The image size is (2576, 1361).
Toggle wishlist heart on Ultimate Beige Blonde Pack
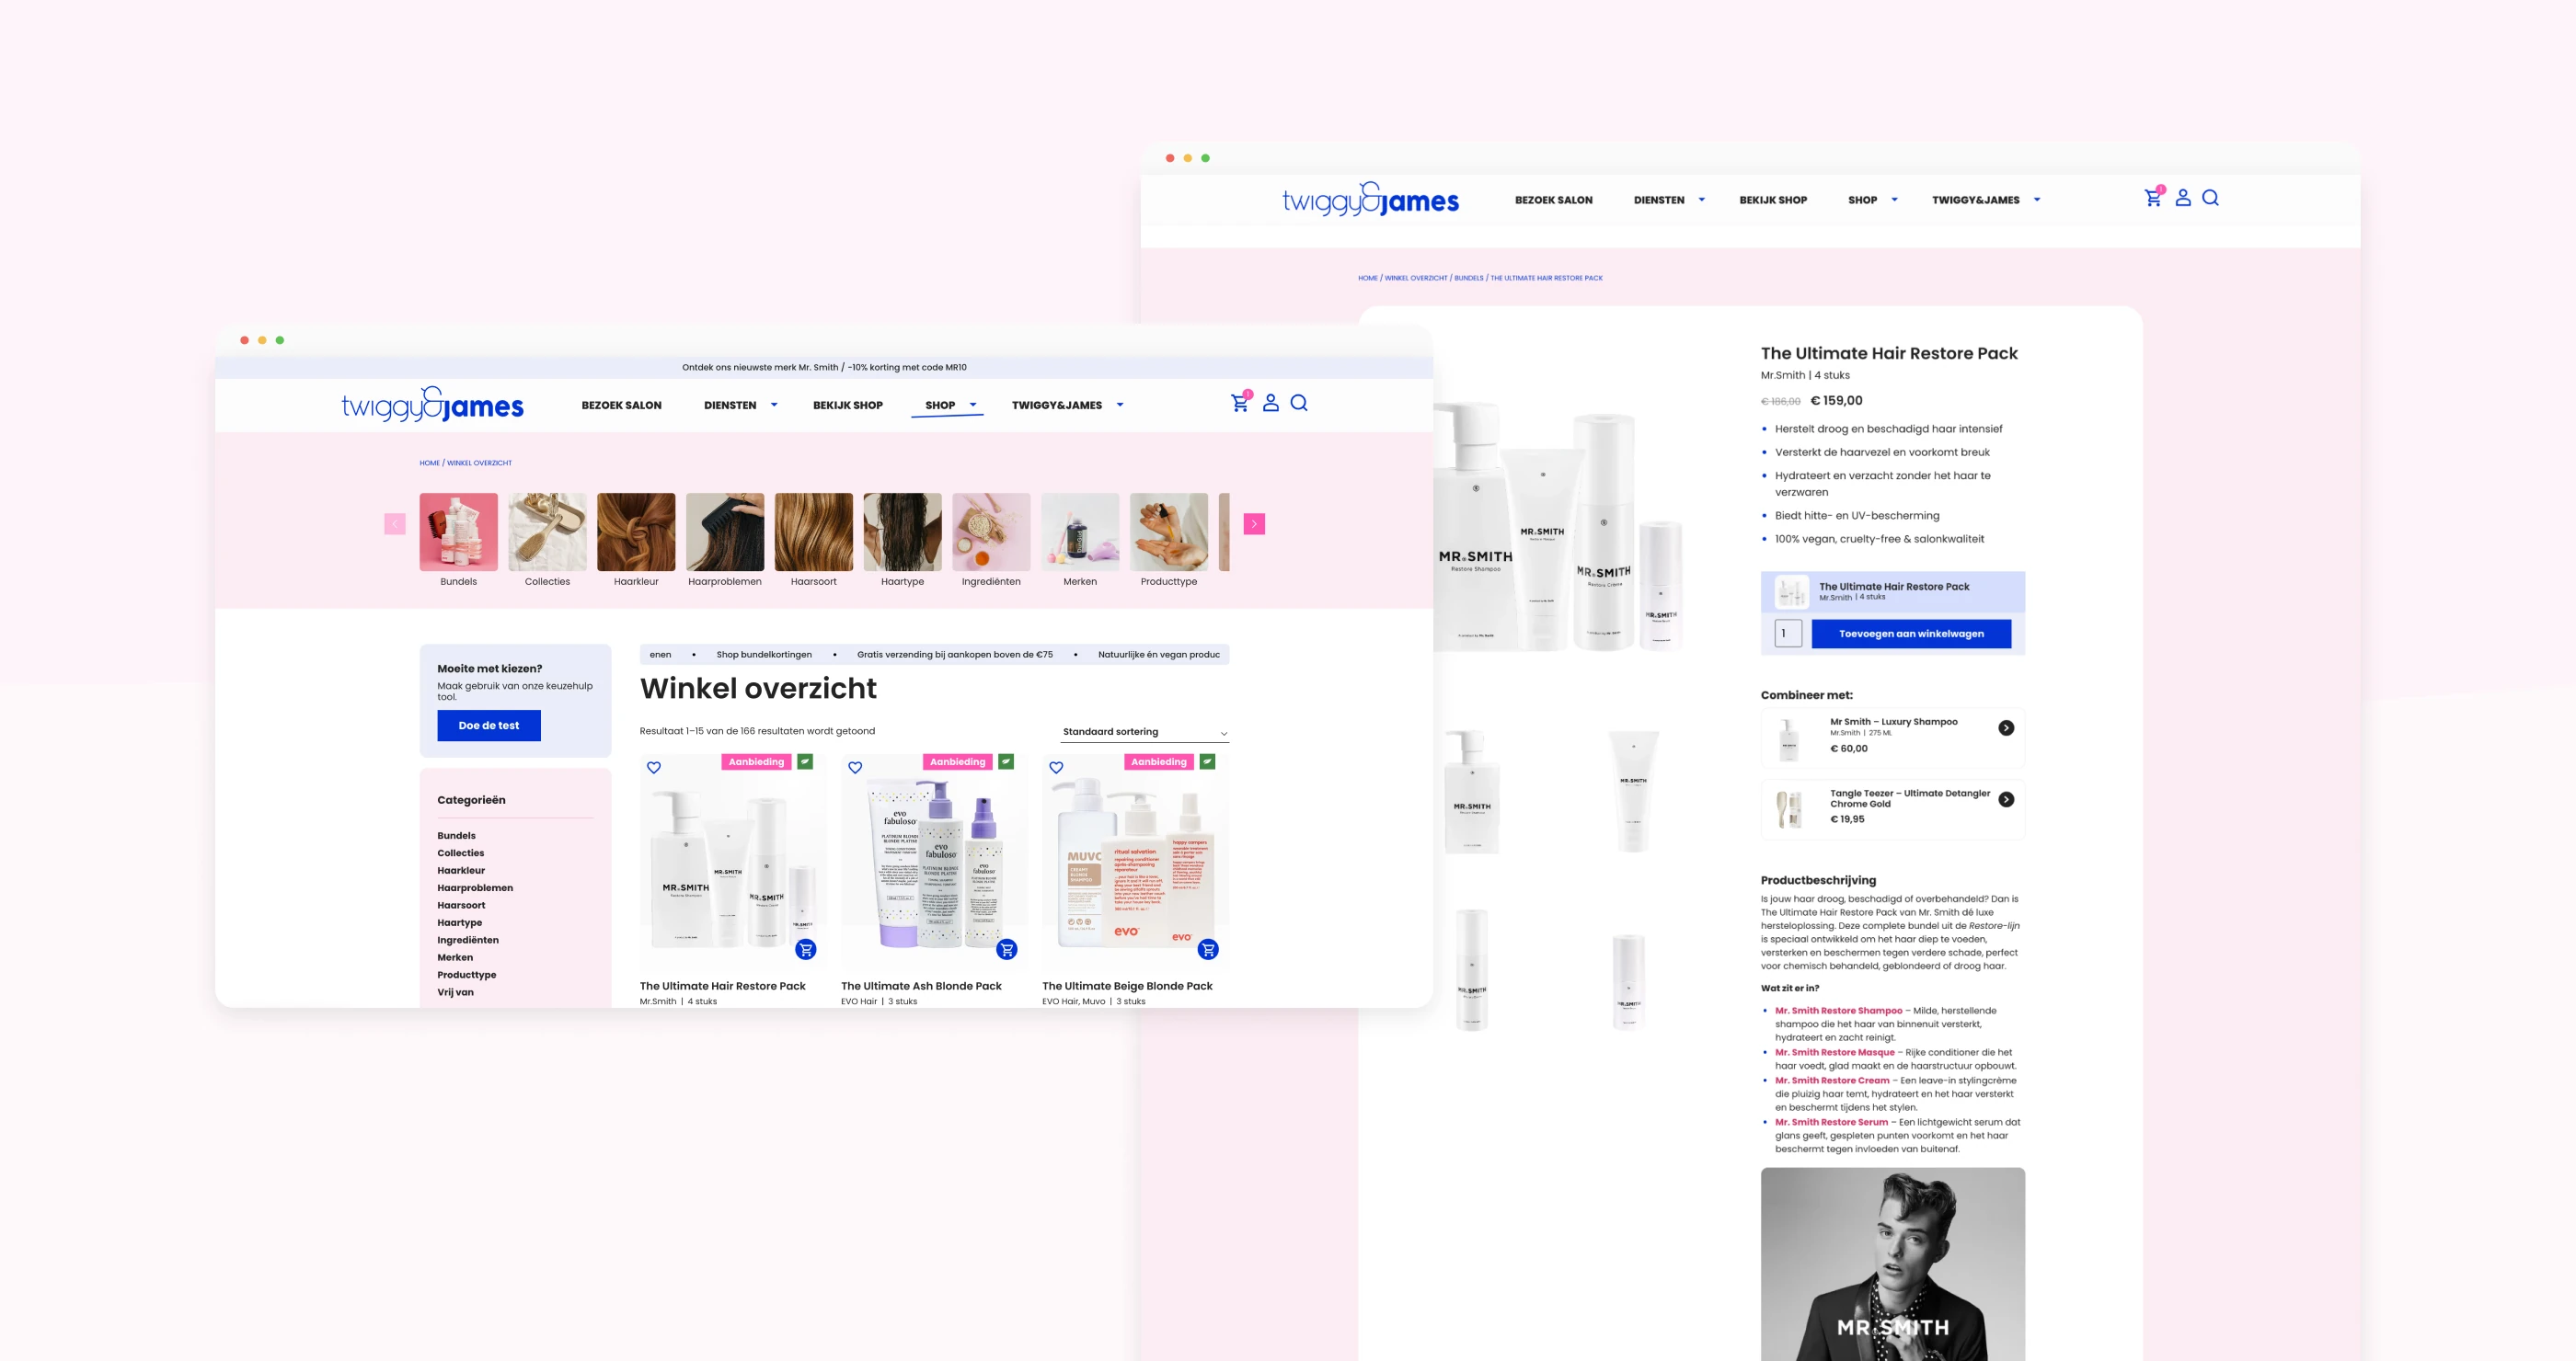[1056, 768]
